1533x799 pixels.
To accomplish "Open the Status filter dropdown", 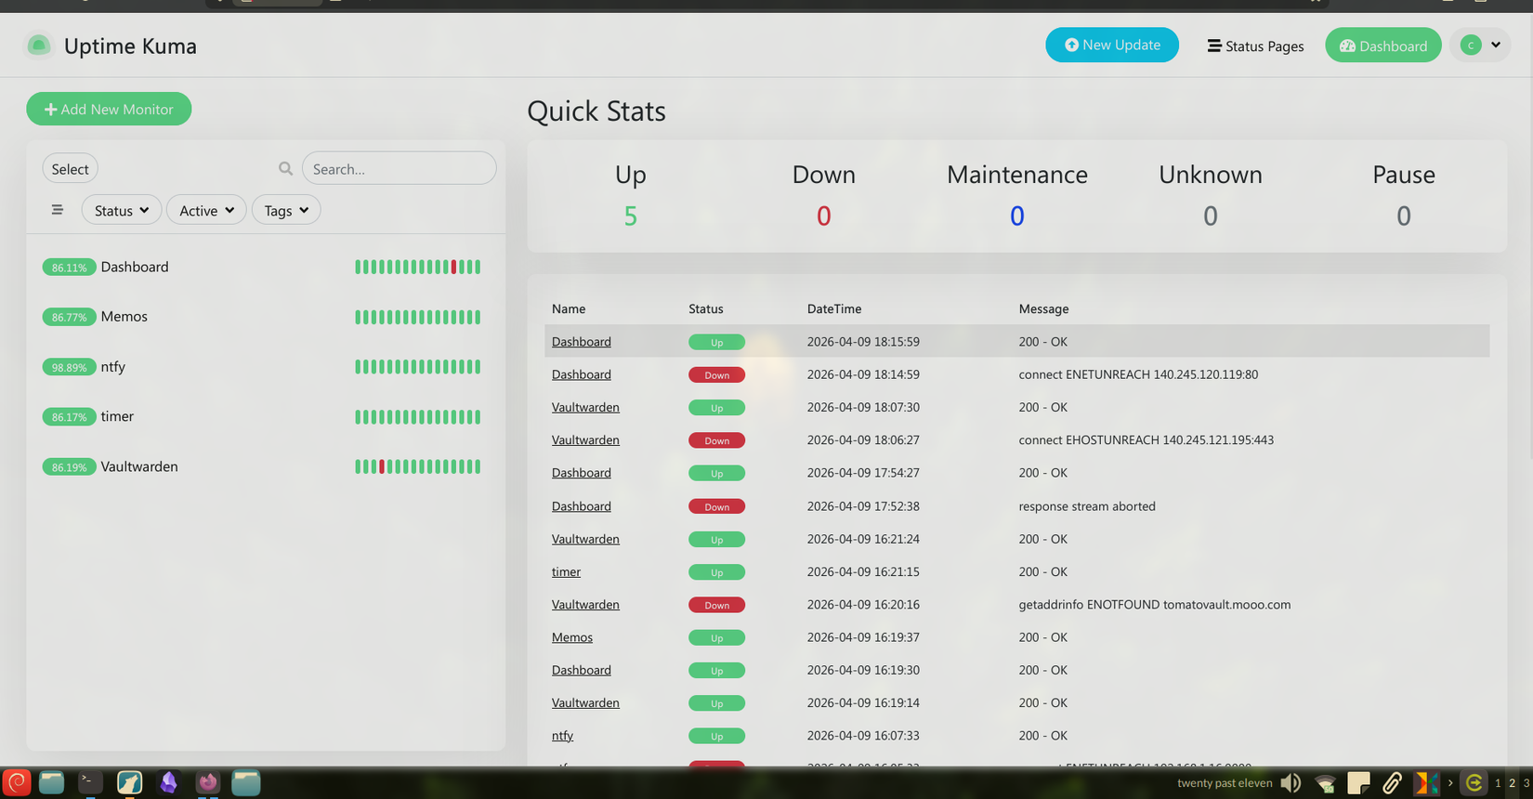I will coord(122,210).
